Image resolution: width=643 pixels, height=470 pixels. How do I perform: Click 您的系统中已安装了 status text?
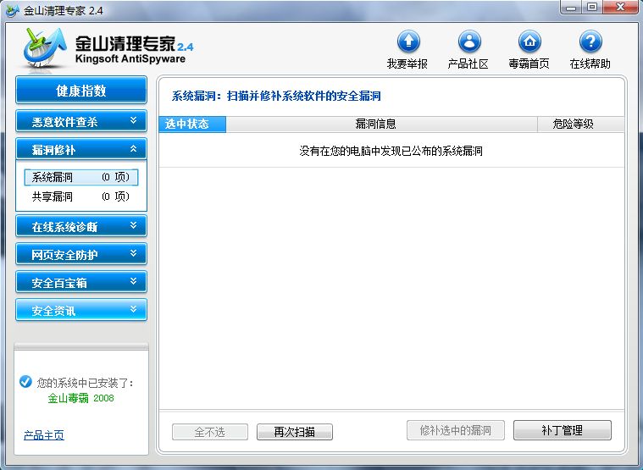(85, 383)
